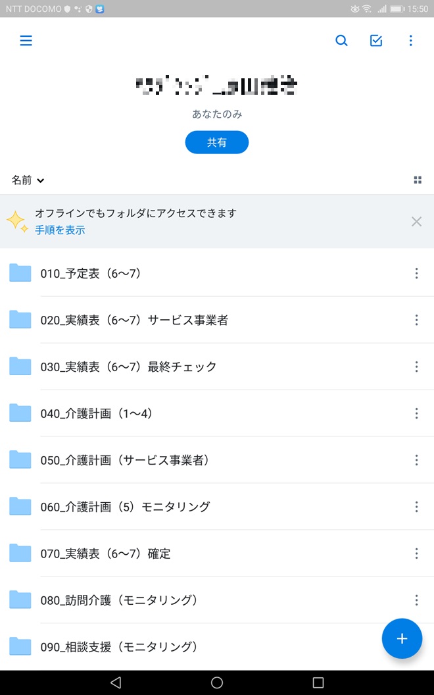Open options for 020_実績表 サービス事業者 folder

416,320
